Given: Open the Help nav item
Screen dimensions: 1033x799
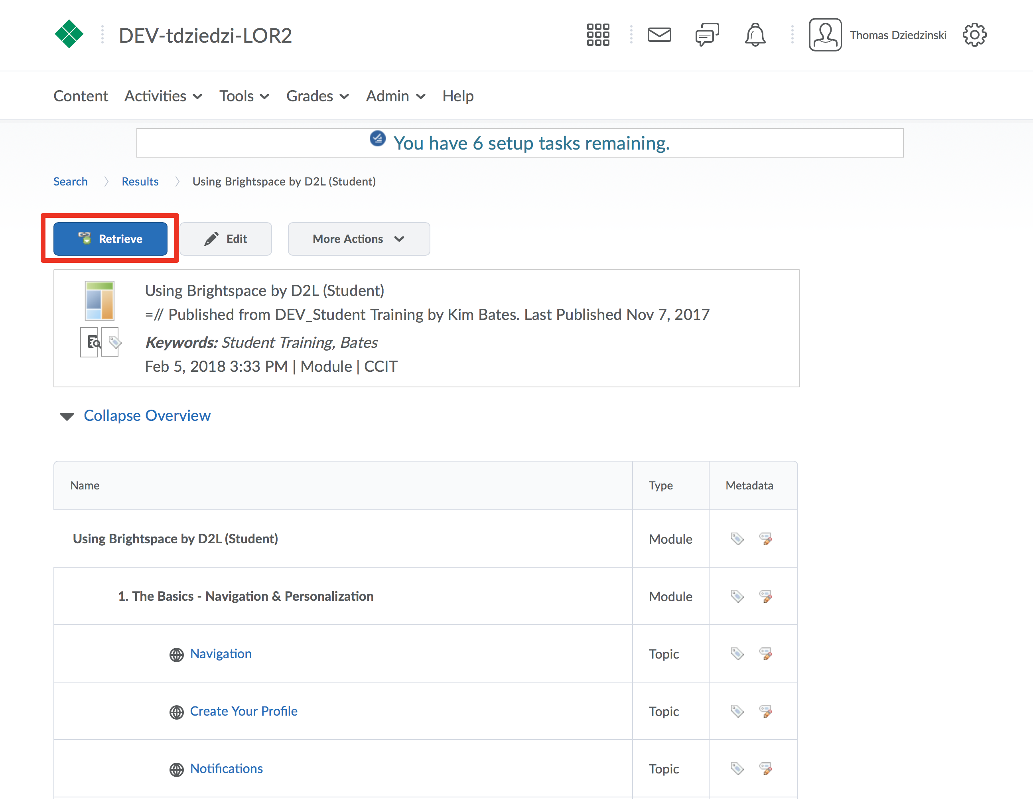Looking at the screenshot, I should tap(457, 96).
